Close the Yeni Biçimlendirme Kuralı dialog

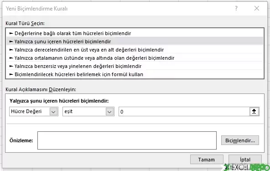click(257, 8)
